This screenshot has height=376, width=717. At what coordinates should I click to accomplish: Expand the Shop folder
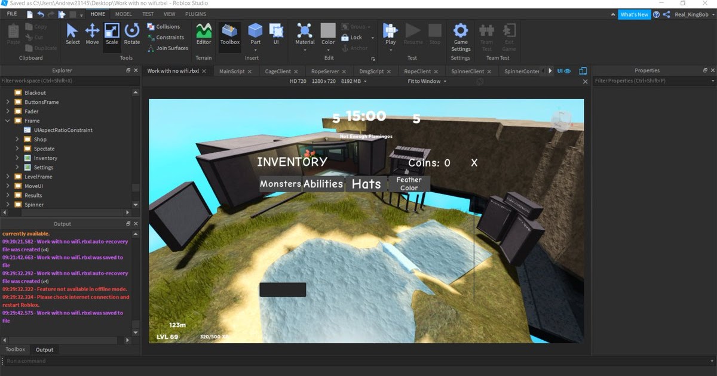(x=17, y=140)
